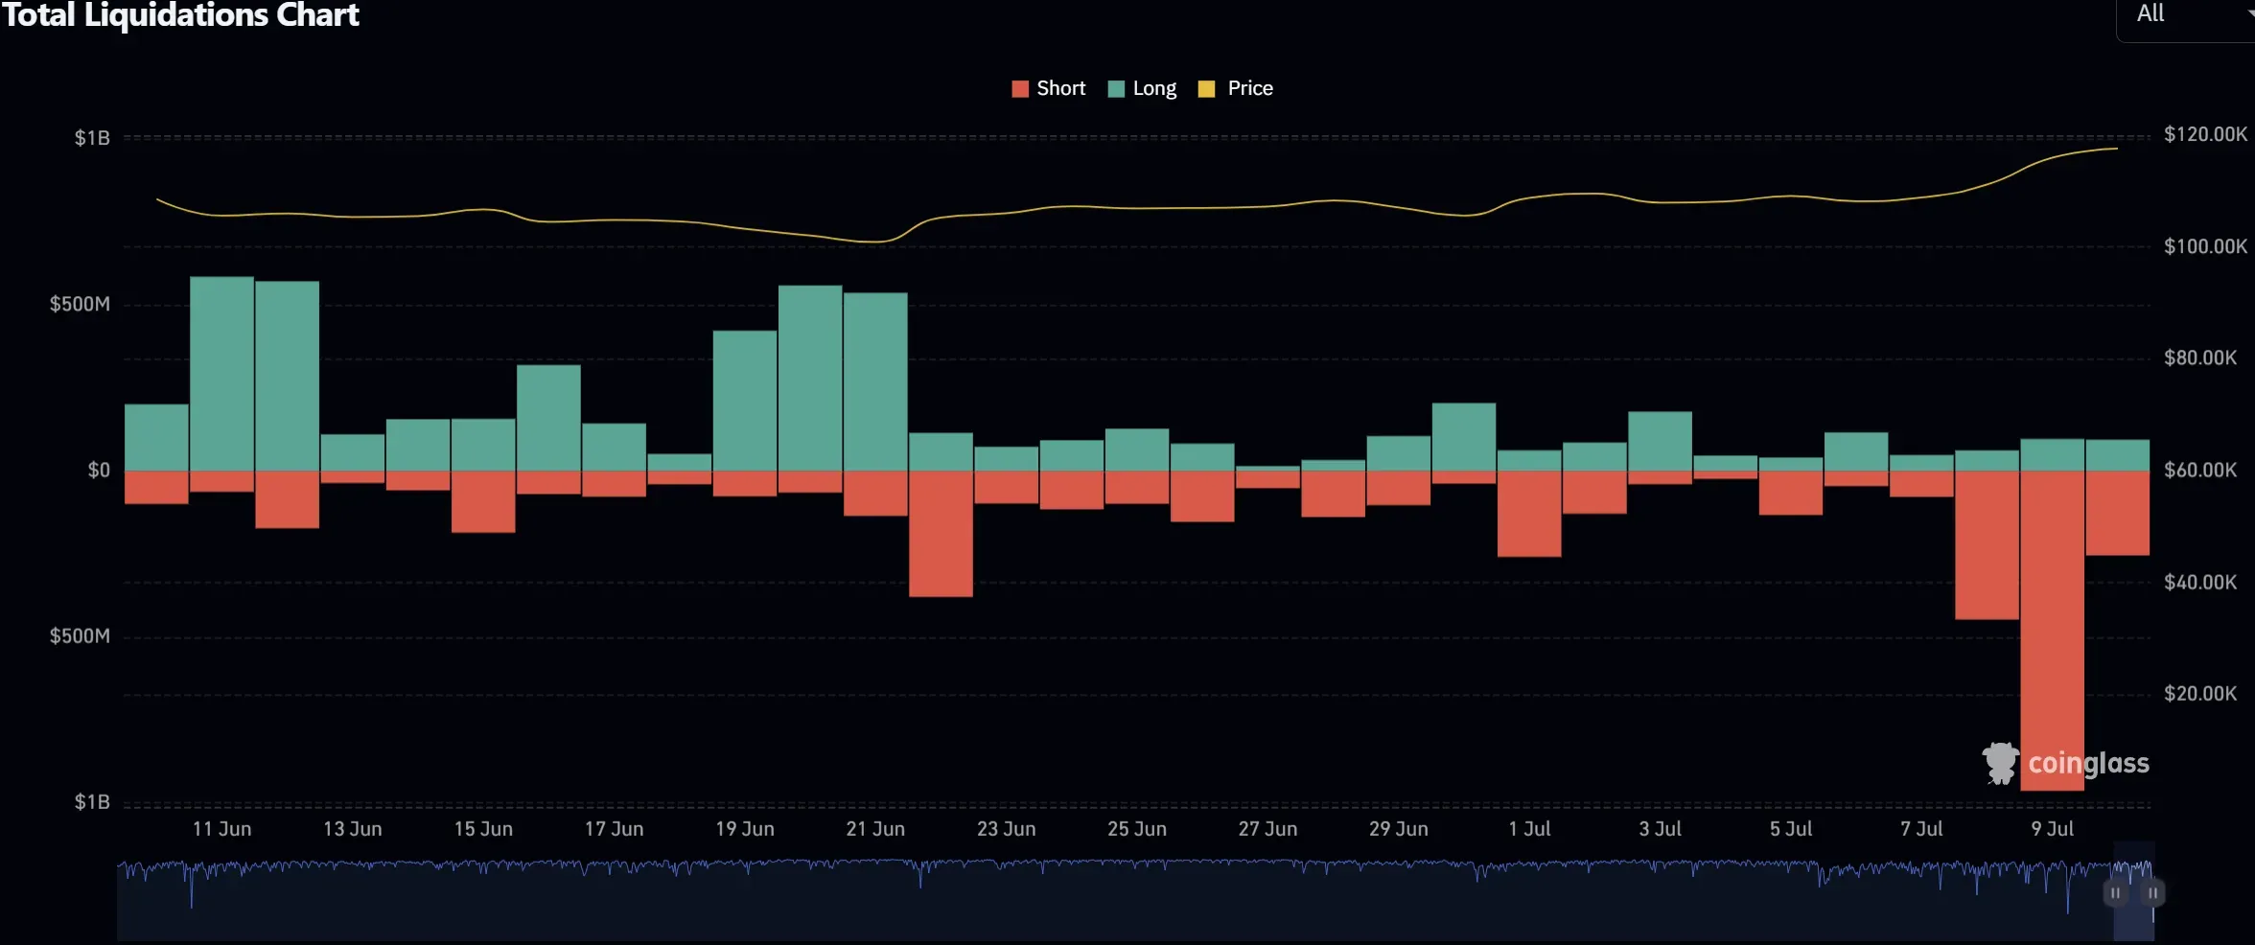The width and height of the screenshot is (2255, 945).
Task: Click the tallest green long liquidation bar
Action: (x=221, y=374)
